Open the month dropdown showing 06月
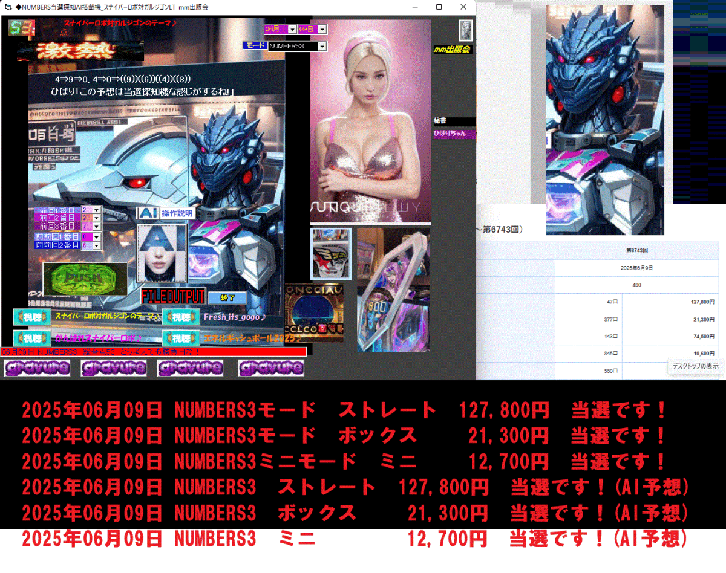 click(292, 29)
